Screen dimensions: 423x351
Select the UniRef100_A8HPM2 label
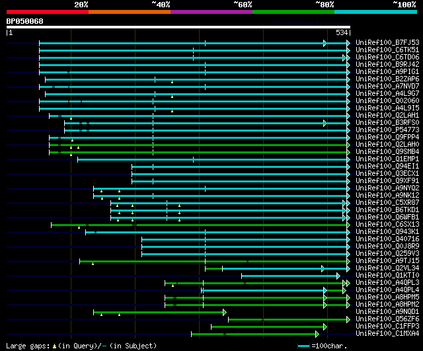coord(387,305)
